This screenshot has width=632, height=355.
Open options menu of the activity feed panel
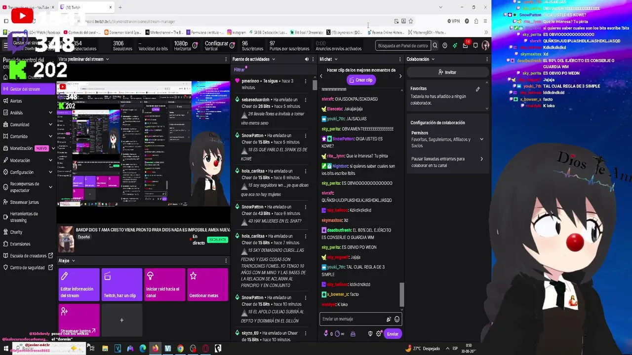point(314,59)
